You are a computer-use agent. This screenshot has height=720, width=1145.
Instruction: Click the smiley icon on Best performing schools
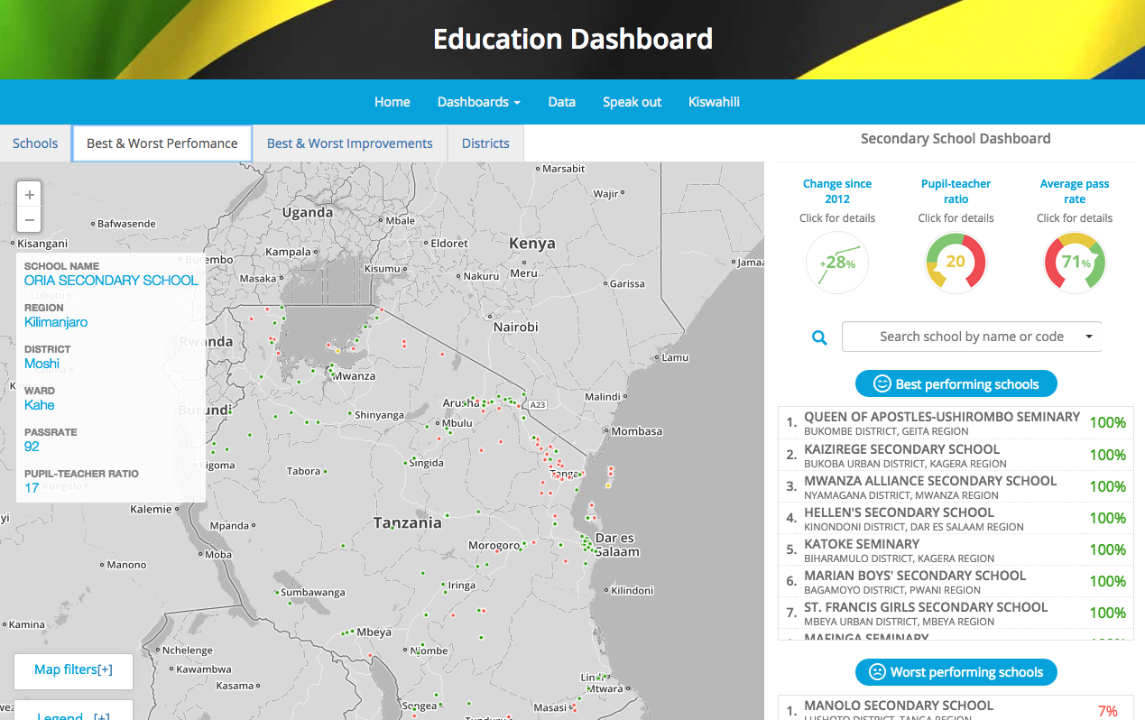[x=882, y=384]
